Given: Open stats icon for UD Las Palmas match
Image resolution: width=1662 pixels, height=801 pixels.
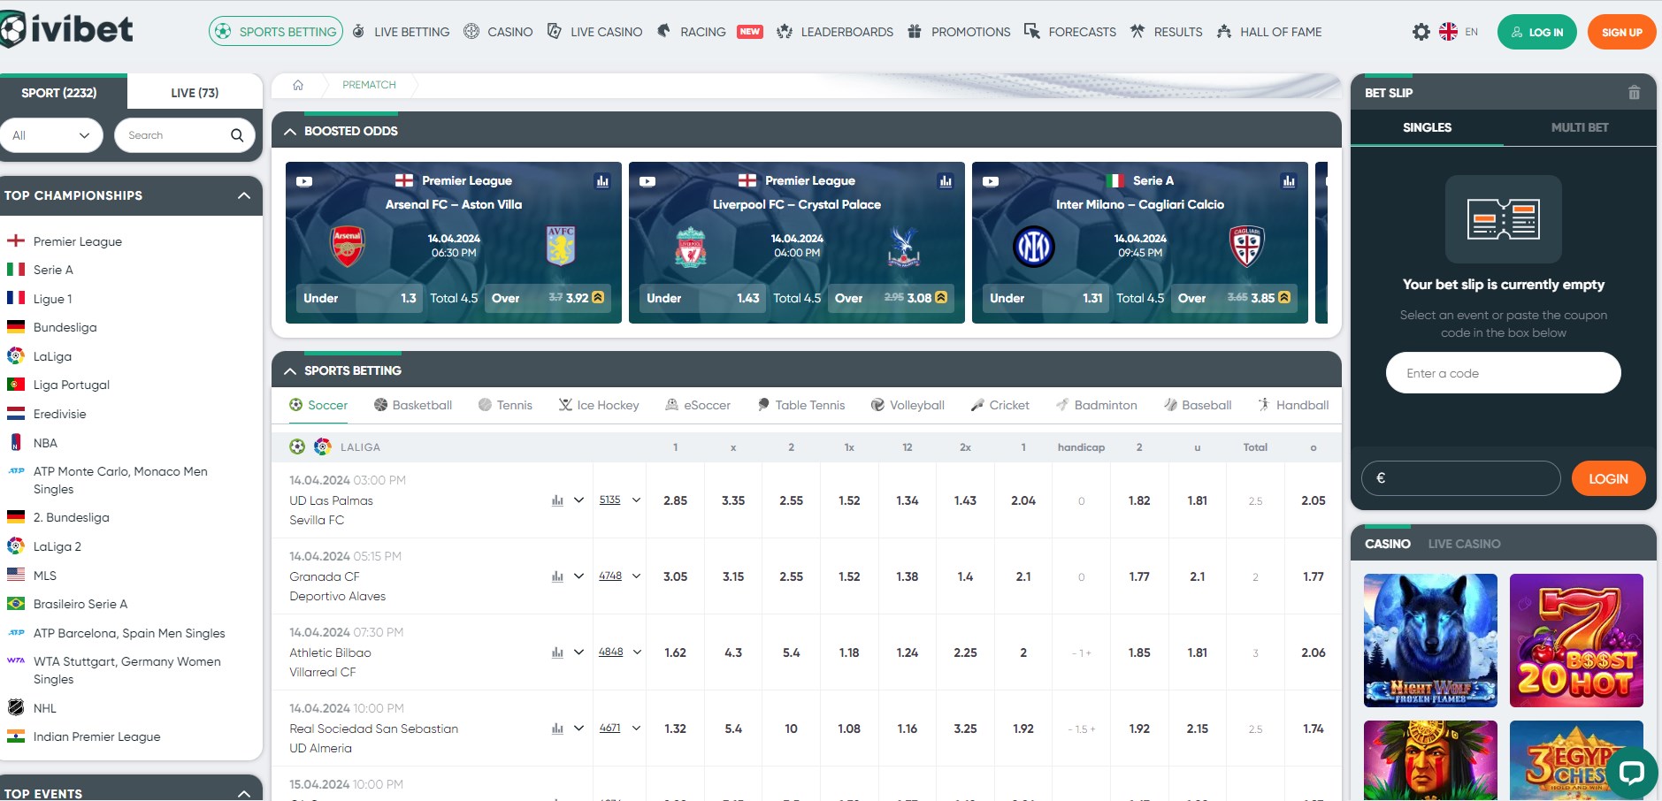Looking at the screenshot, I should tap(557, 500).
